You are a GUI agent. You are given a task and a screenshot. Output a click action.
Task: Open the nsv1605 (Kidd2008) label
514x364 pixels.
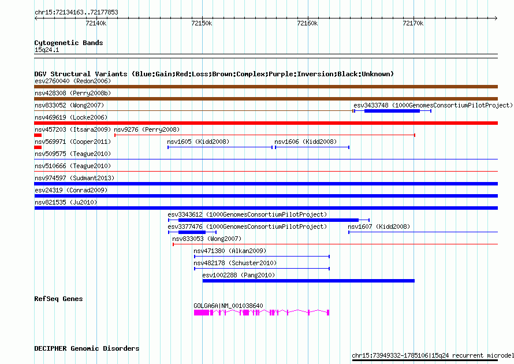pyautogui.click(x=198, y=142)
